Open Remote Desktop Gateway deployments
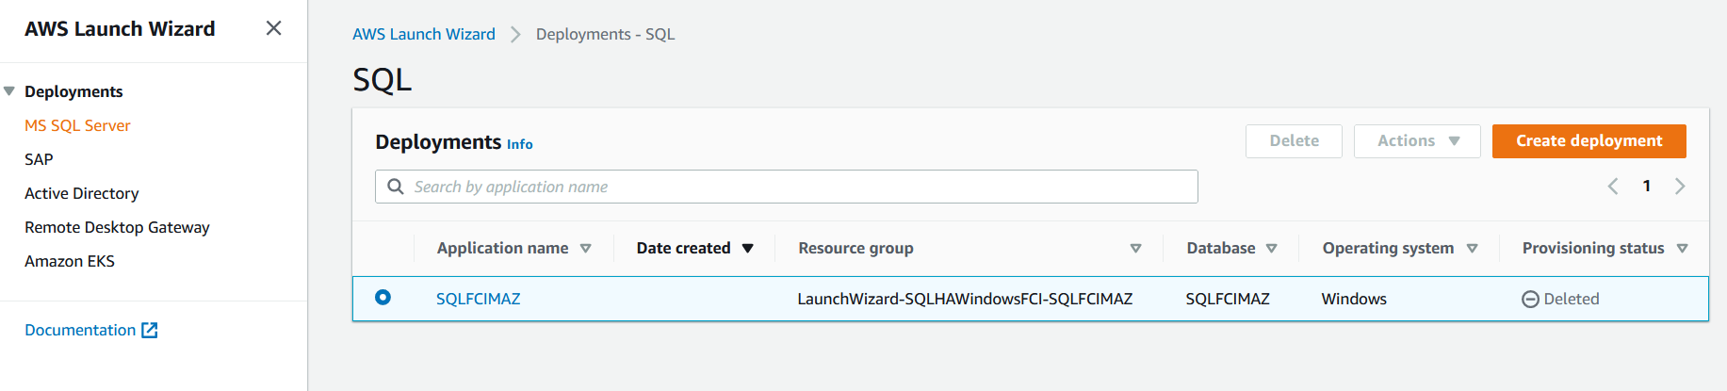This screenshot has width=1727, height=391. 117,227
